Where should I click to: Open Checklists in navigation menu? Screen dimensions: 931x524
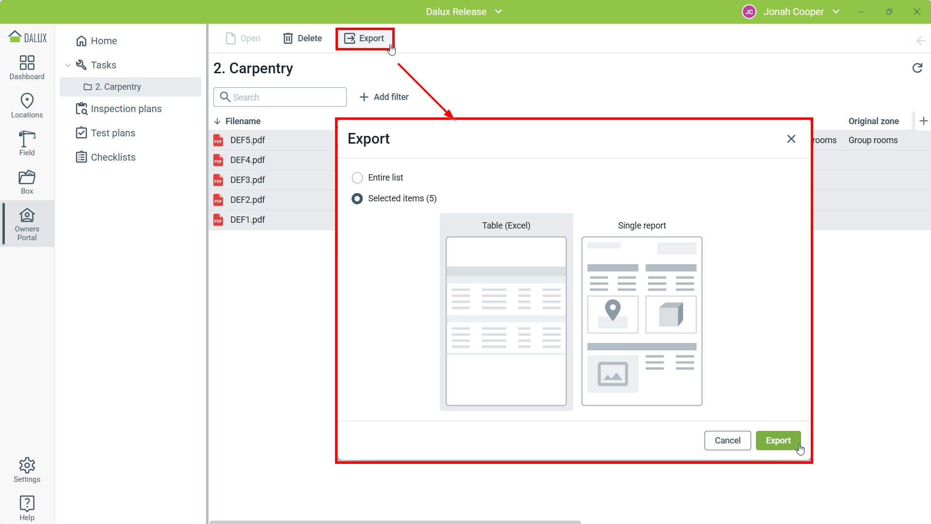[113, 157]
